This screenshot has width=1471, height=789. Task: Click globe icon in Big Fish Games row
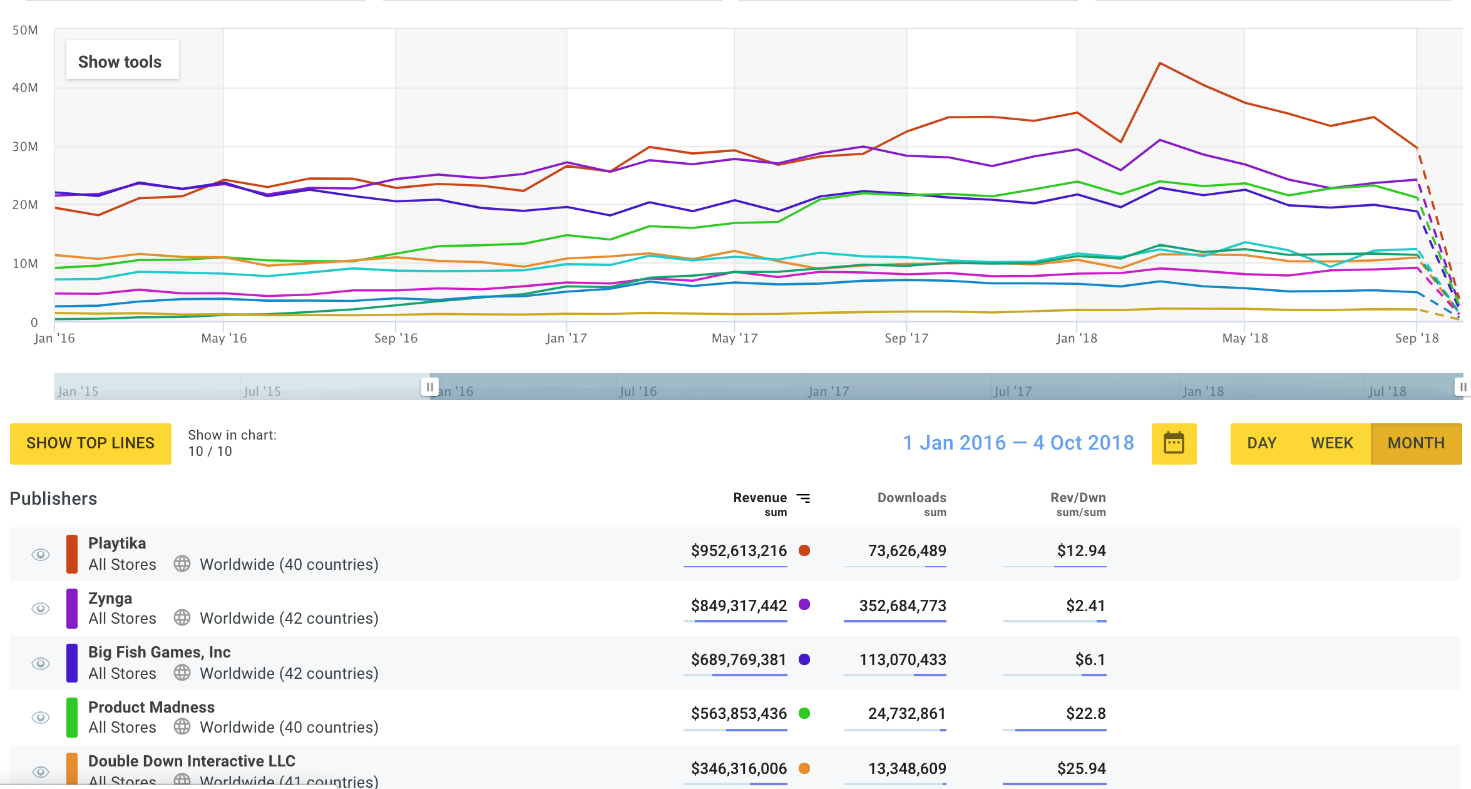point(182,673)
